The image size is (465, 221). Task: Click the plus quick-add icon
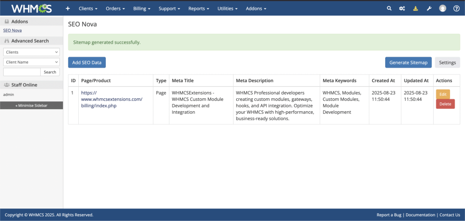(x=68, y=9)
